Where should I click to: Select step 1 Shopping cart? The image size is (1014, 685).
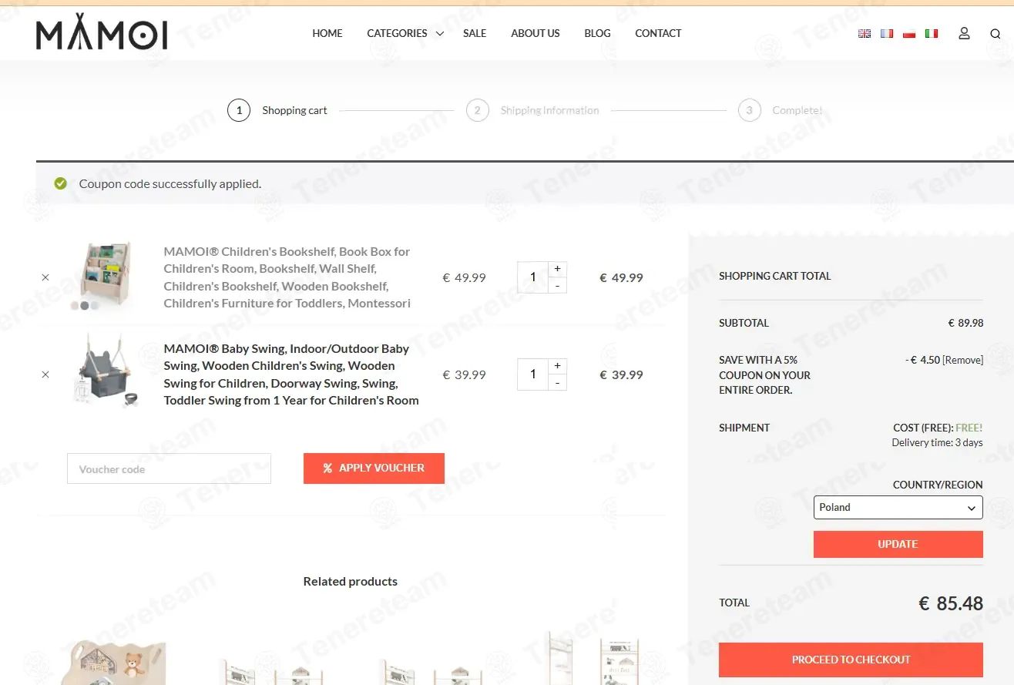tap(277, 110)
